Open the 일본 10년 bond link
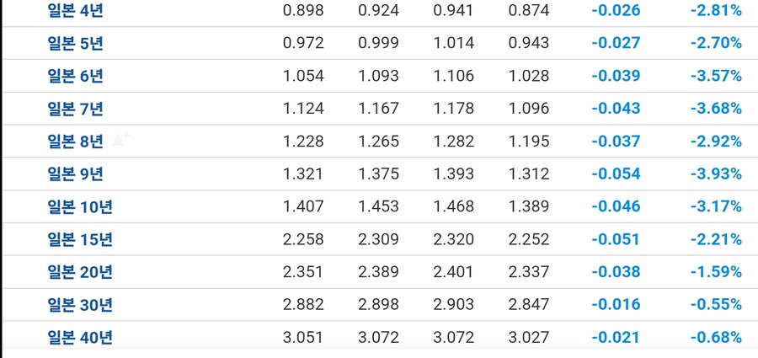The image size is (758, 358). 80,206
